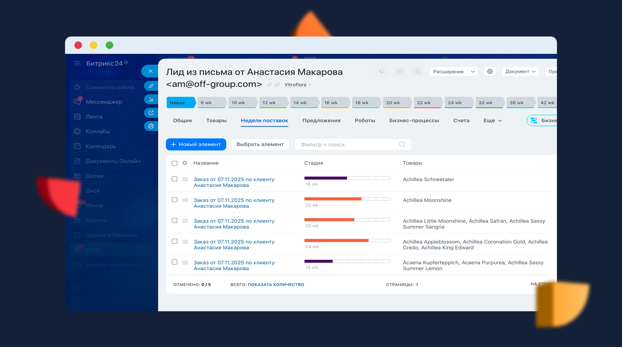Image resolution: width=622 pixels, height=347 pixels.
Task: Click the table settings gear near Название
Action: pyautogui.click(x=185, y=163)
